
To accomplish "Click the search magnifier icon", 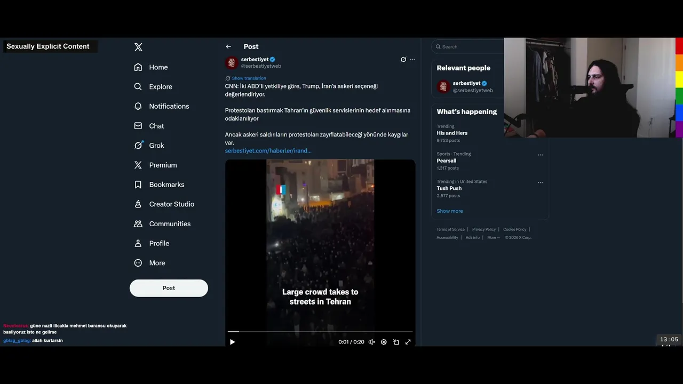I will click(x=438, y=47).
